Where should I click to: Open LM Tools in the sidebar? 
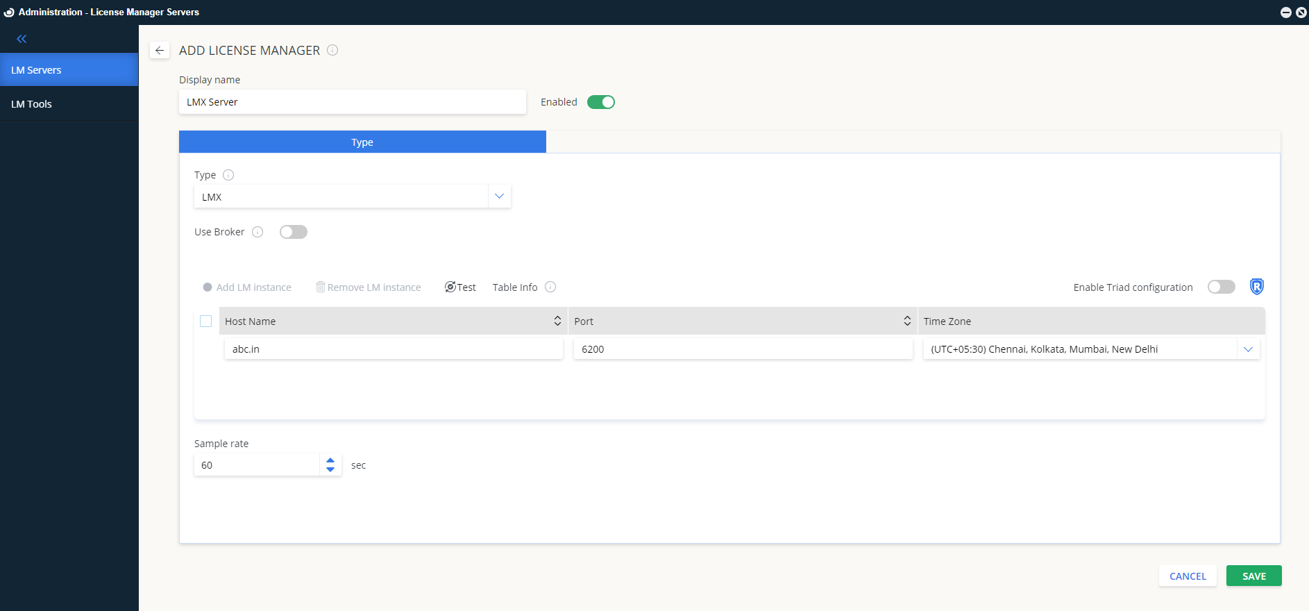coord(31,104)
